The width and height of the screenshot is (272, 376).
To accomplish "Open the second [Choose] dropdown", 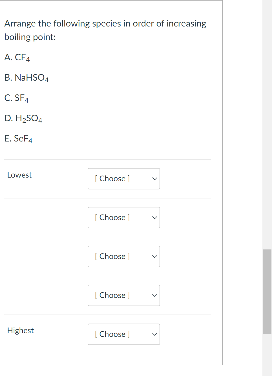I will [x=124, y=218].
